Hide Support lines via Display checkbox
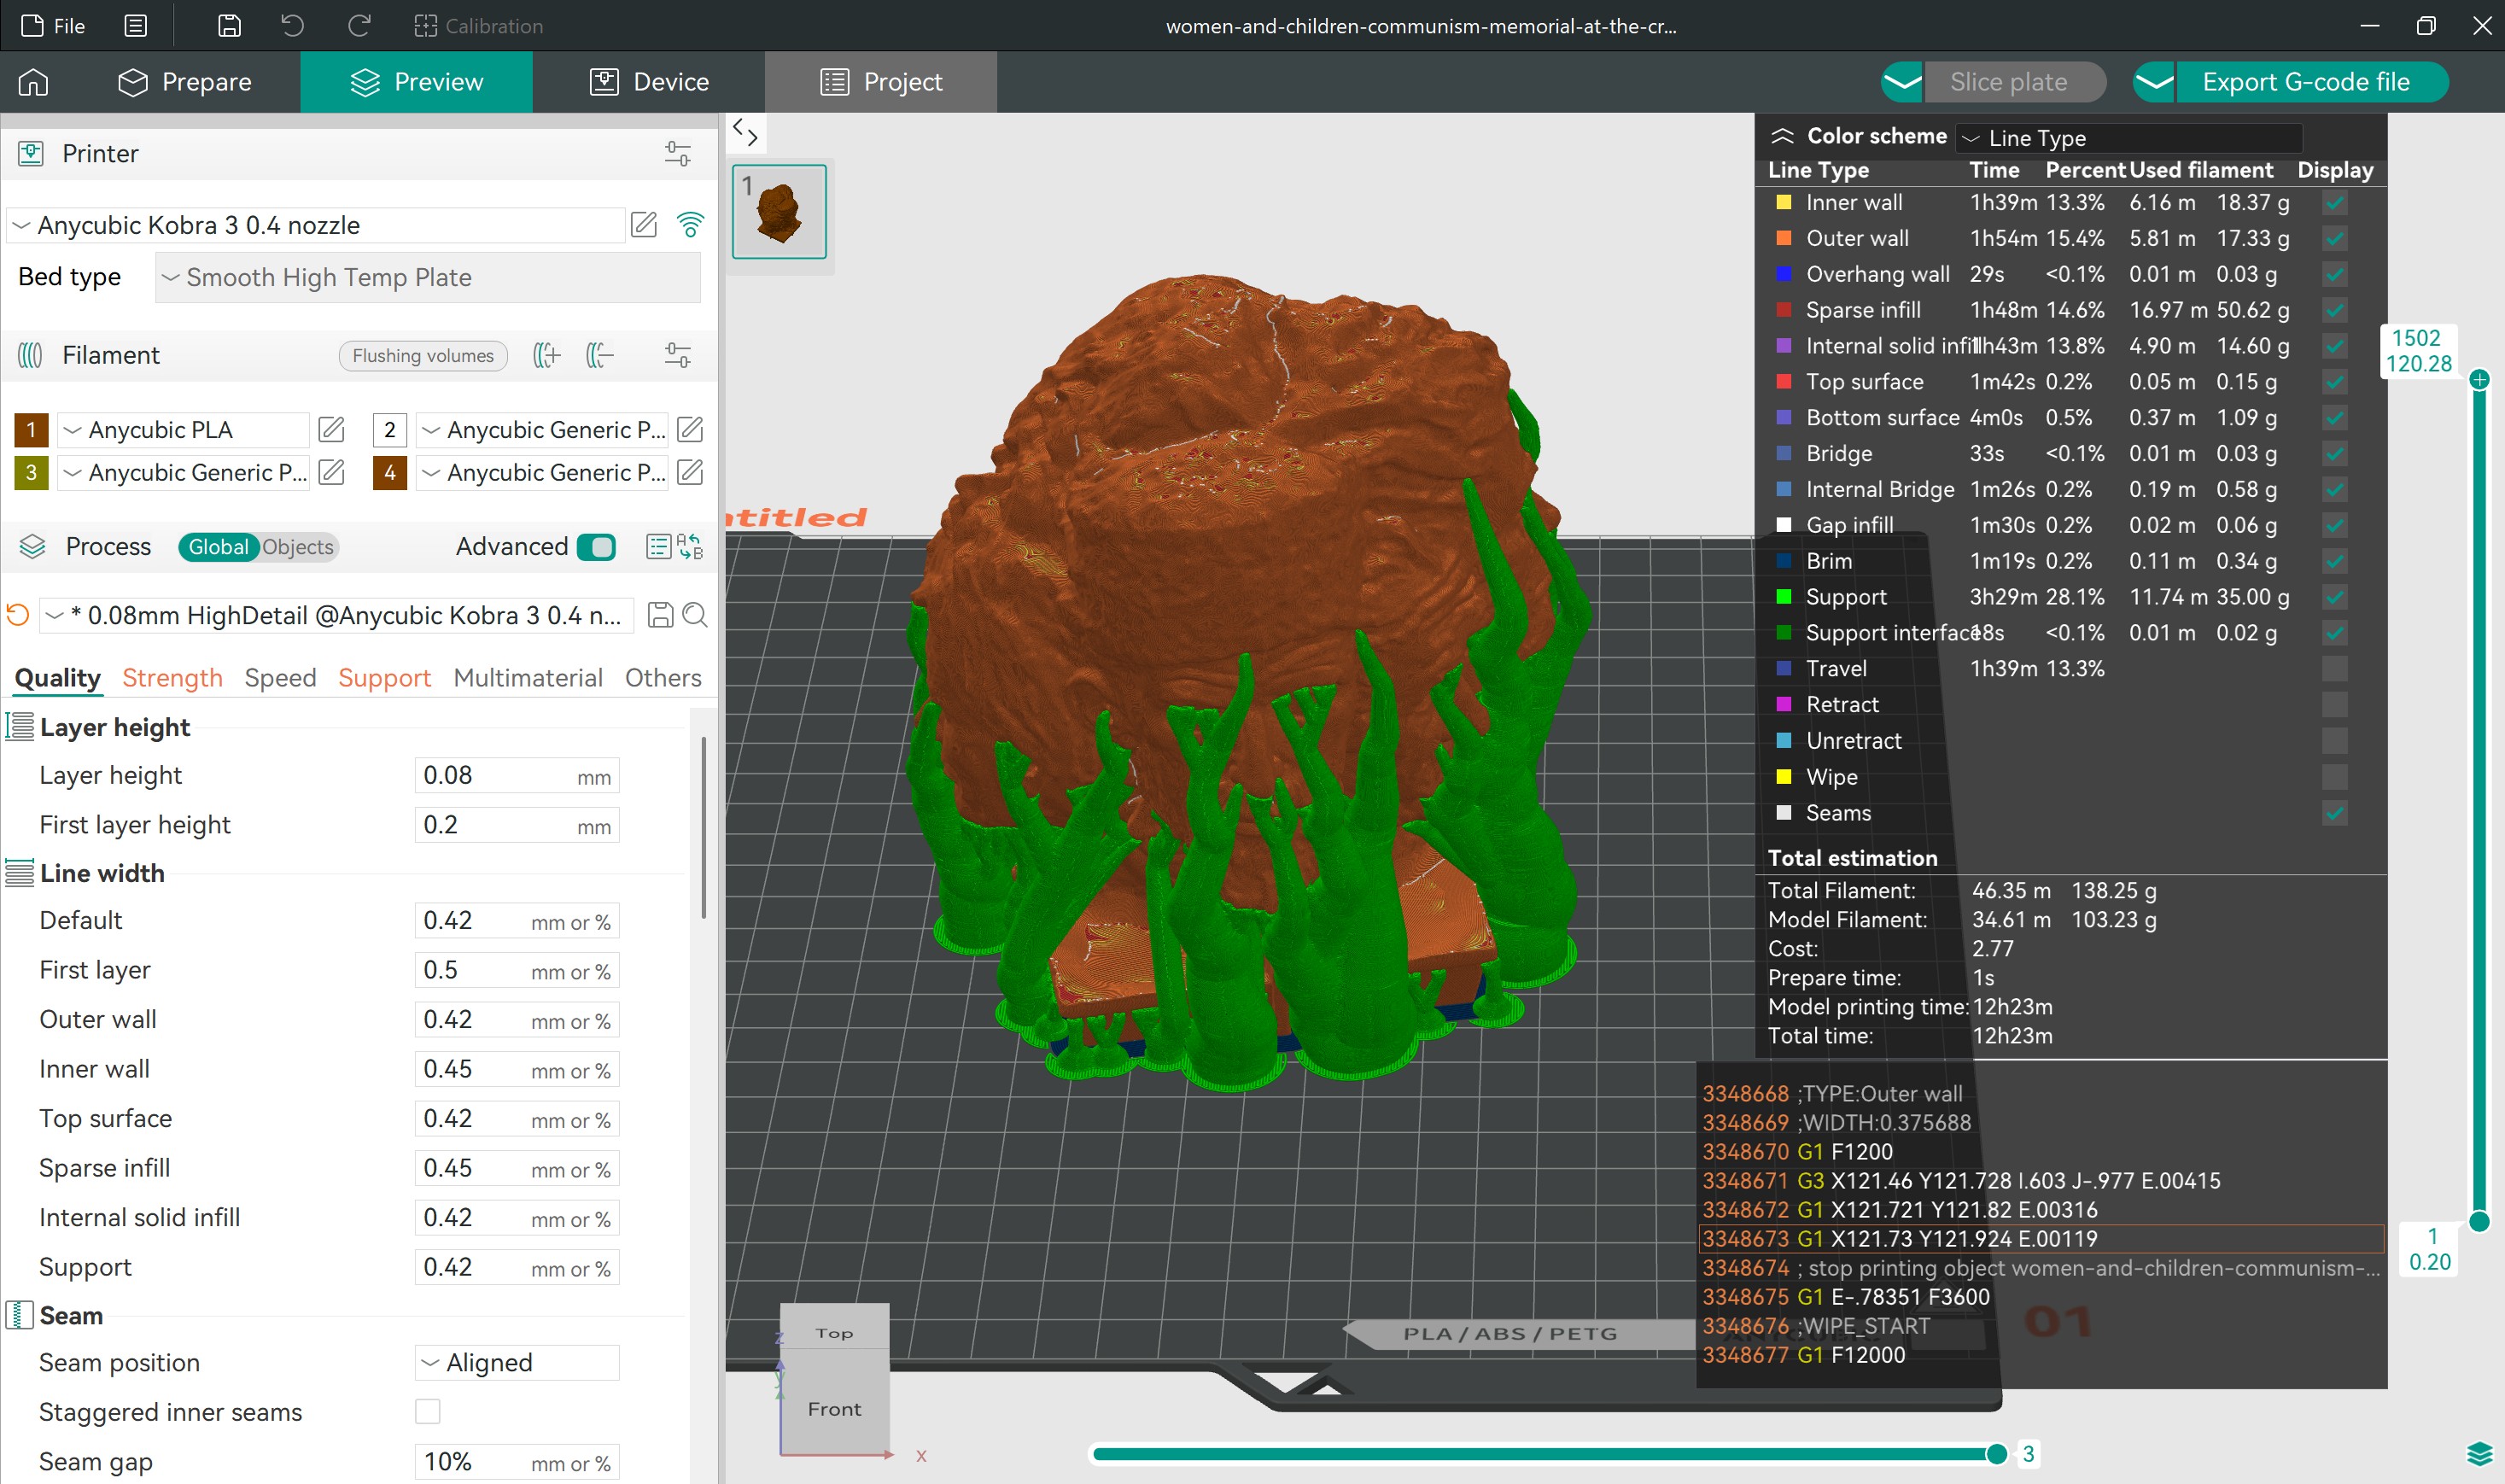The image size is (2505, 1484). (x=2334, y=597)
